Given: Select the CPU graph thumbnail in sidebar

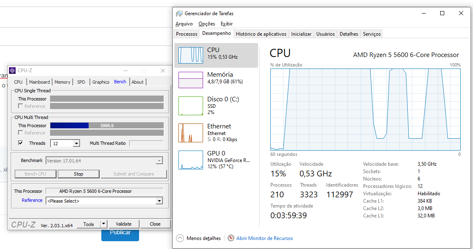Looking at the screenshot, I should (x=191, y=55).
